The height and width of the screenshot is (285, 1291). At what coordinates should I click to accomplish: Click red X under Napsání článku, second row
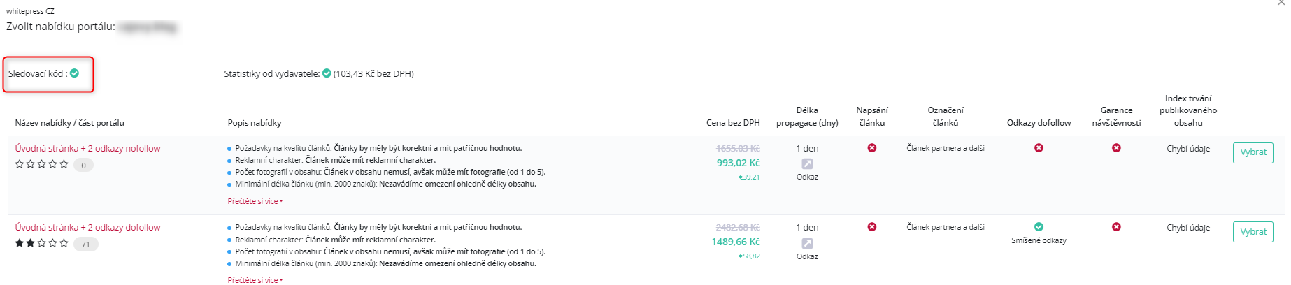click(872, 227)
